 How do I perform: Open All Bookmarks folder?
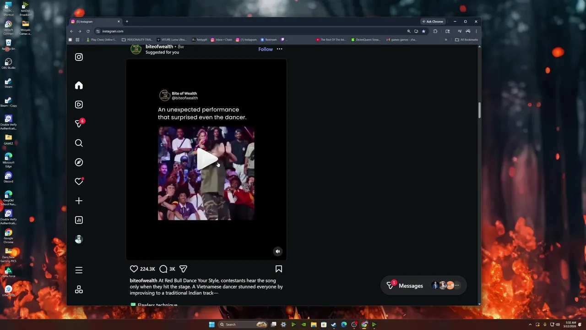point(466,40)
